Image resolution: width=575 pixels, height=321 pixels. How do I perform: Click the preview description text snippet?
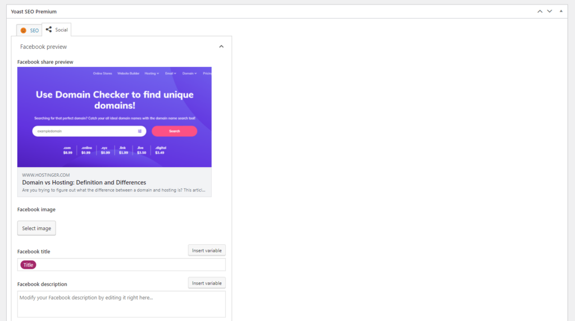click(x=113, y=190)
